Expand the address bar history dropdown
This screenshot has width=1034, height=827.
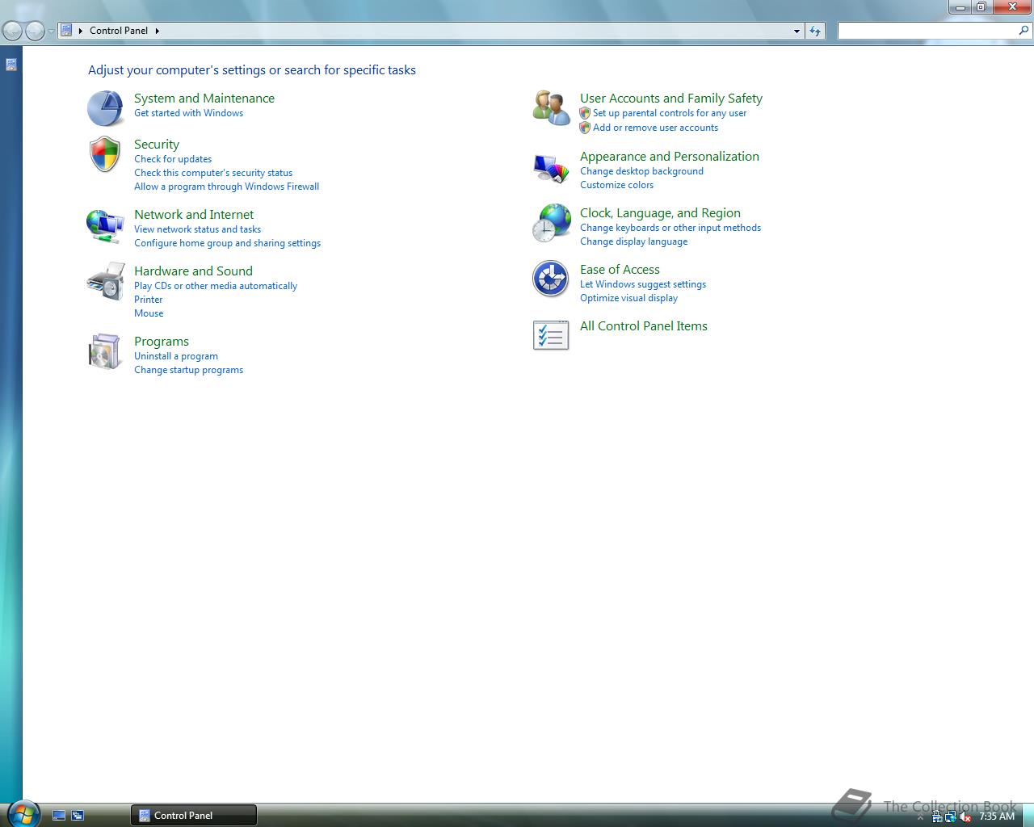click(797, 31)
